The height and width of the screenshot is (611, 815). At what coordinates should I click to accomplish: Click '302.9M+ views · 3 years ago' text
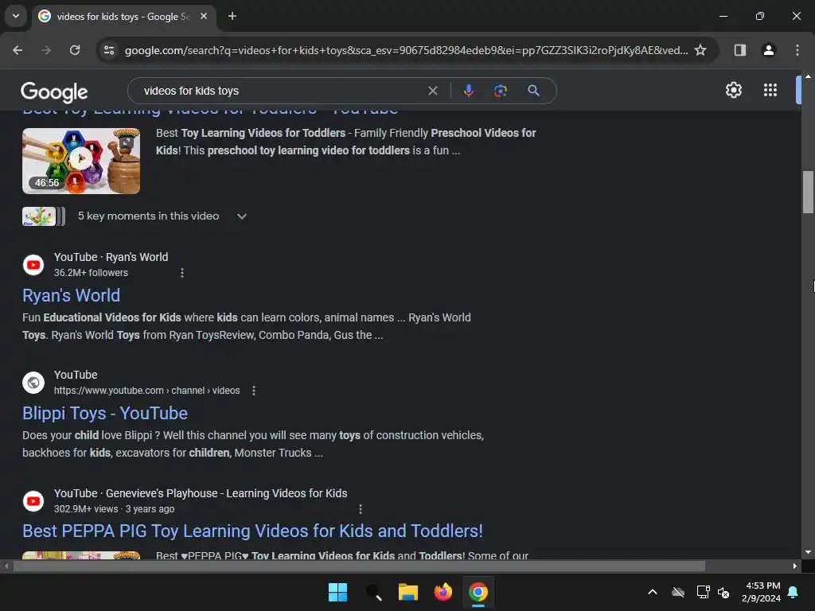point(115,509)
